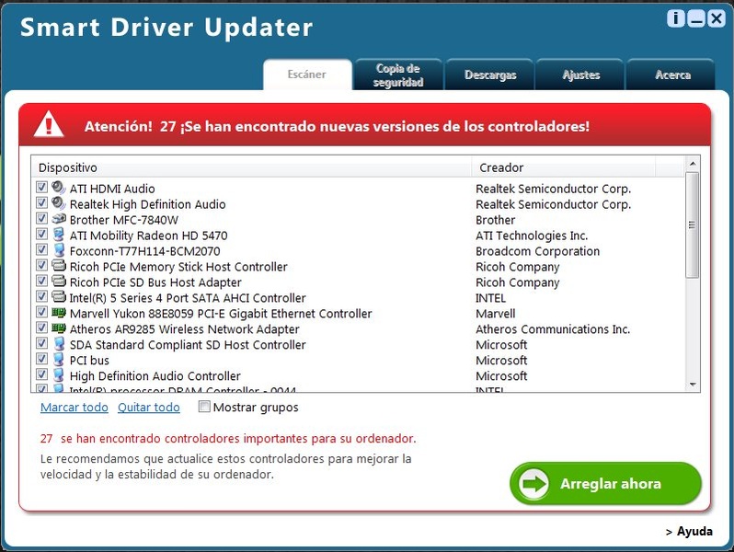The image size is (734, 552).
Task: Open the Ajustes tab
Action: (580, 75)
